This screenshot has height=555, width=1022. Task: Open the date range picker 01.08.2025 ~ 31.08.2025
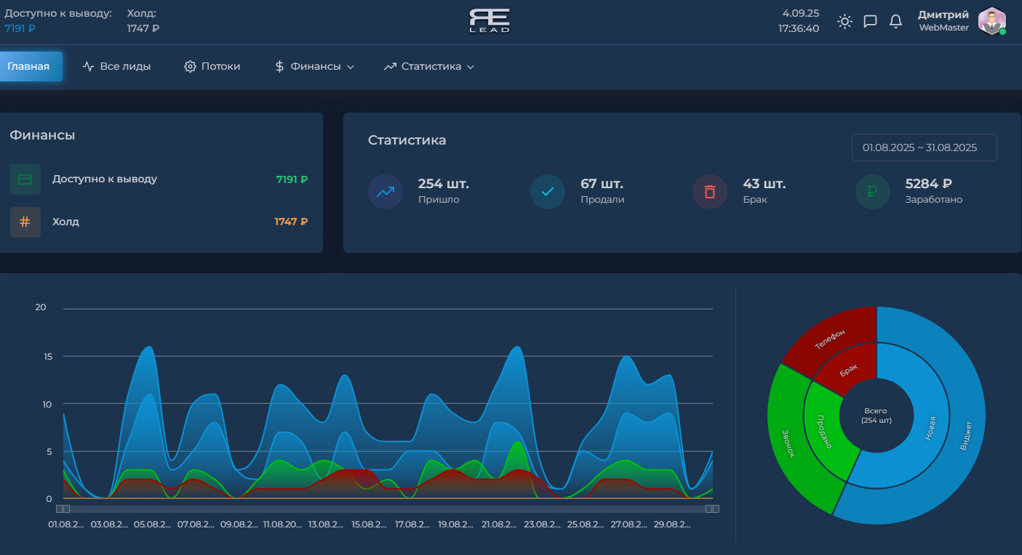pyautogui.click(x=924, y=147)
